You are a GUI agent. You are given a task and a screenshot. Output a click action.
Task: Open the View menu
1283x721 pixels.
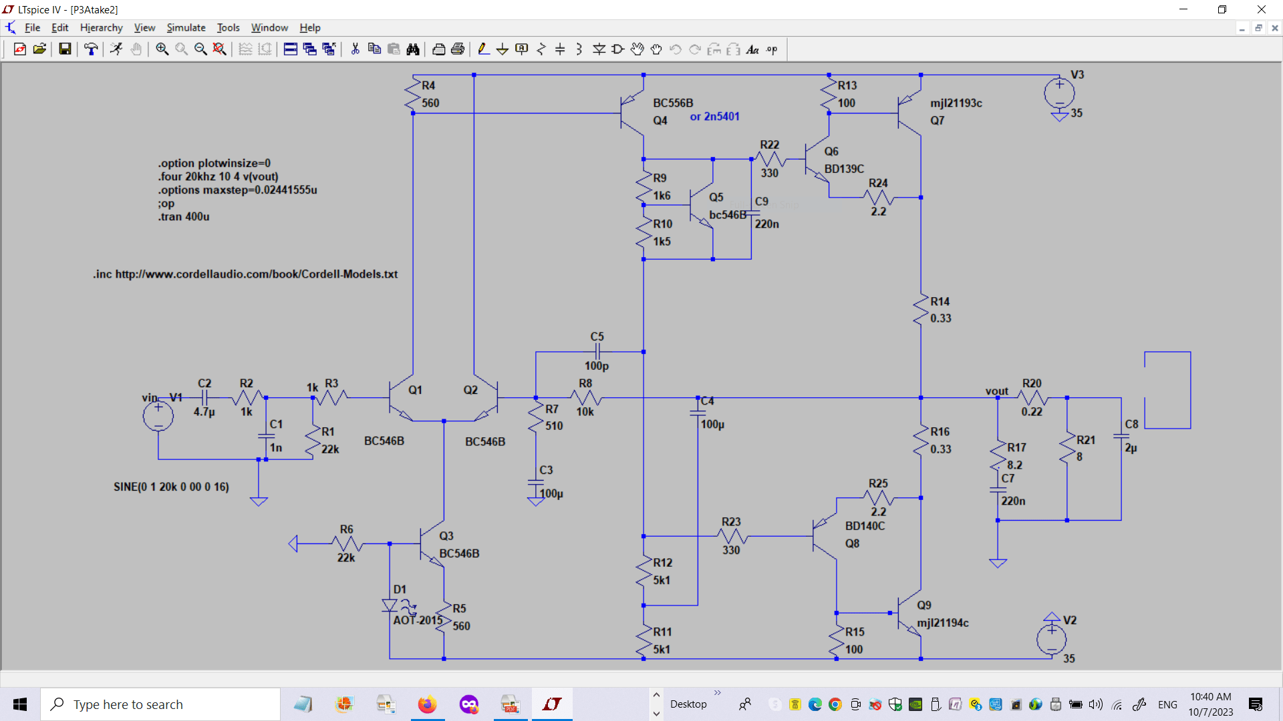144,27
